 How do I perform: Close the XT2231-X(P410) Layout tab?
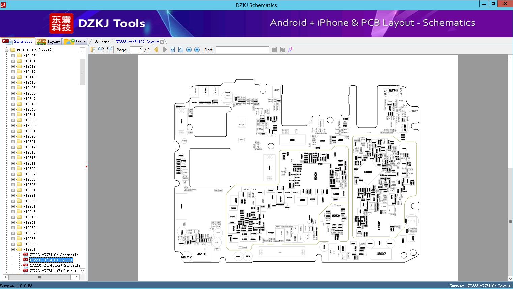(x=162, y=42)
